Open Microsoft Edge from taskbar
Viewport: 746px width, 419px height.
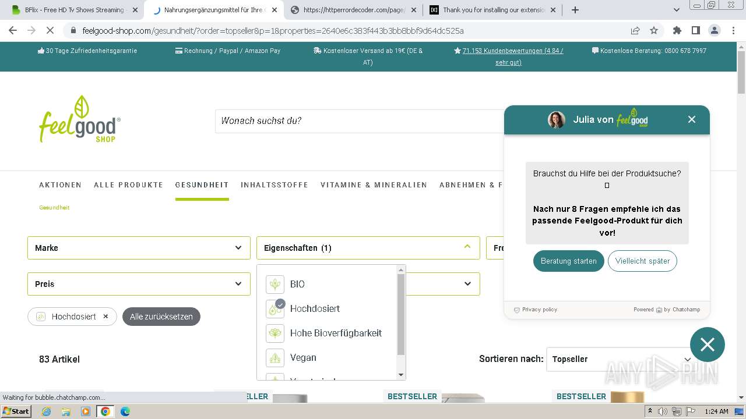[125, 411]
